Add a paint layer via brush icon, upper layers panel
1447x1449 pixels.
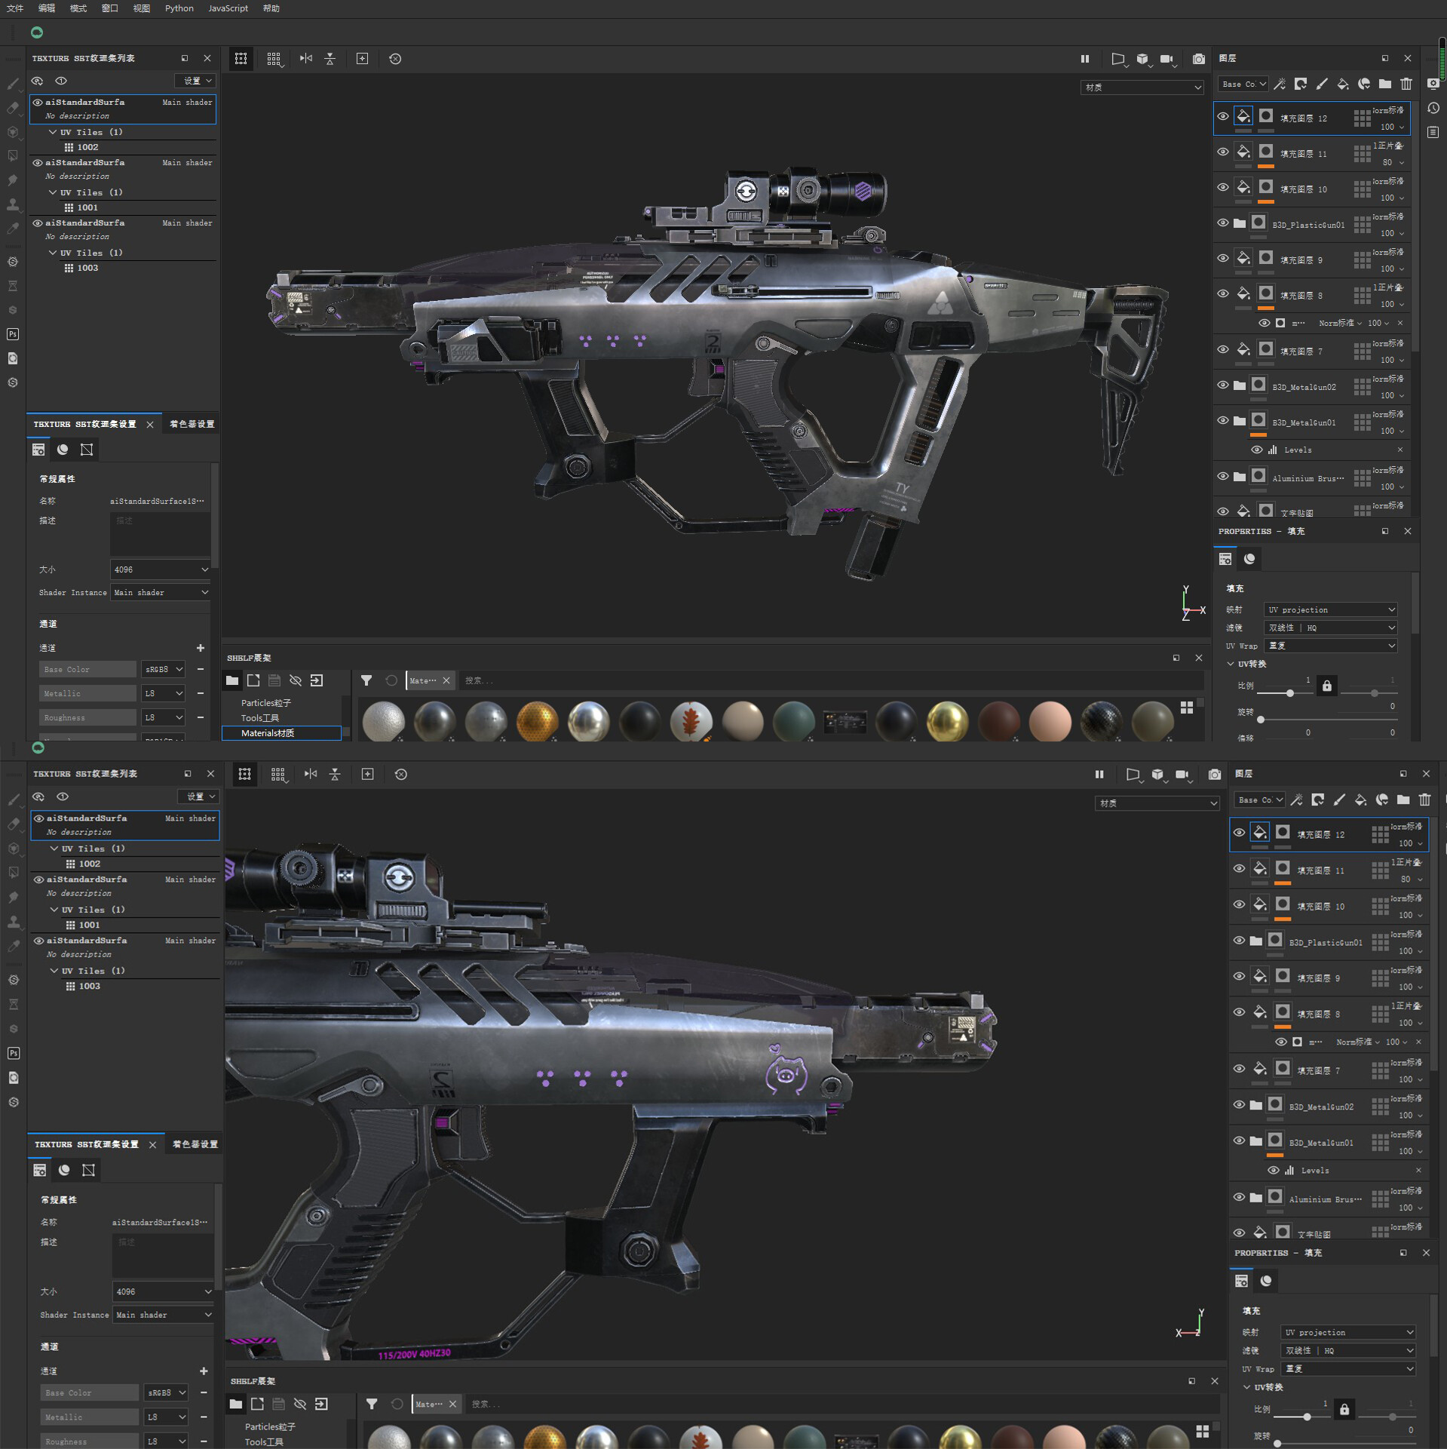tap(1321, 84)
